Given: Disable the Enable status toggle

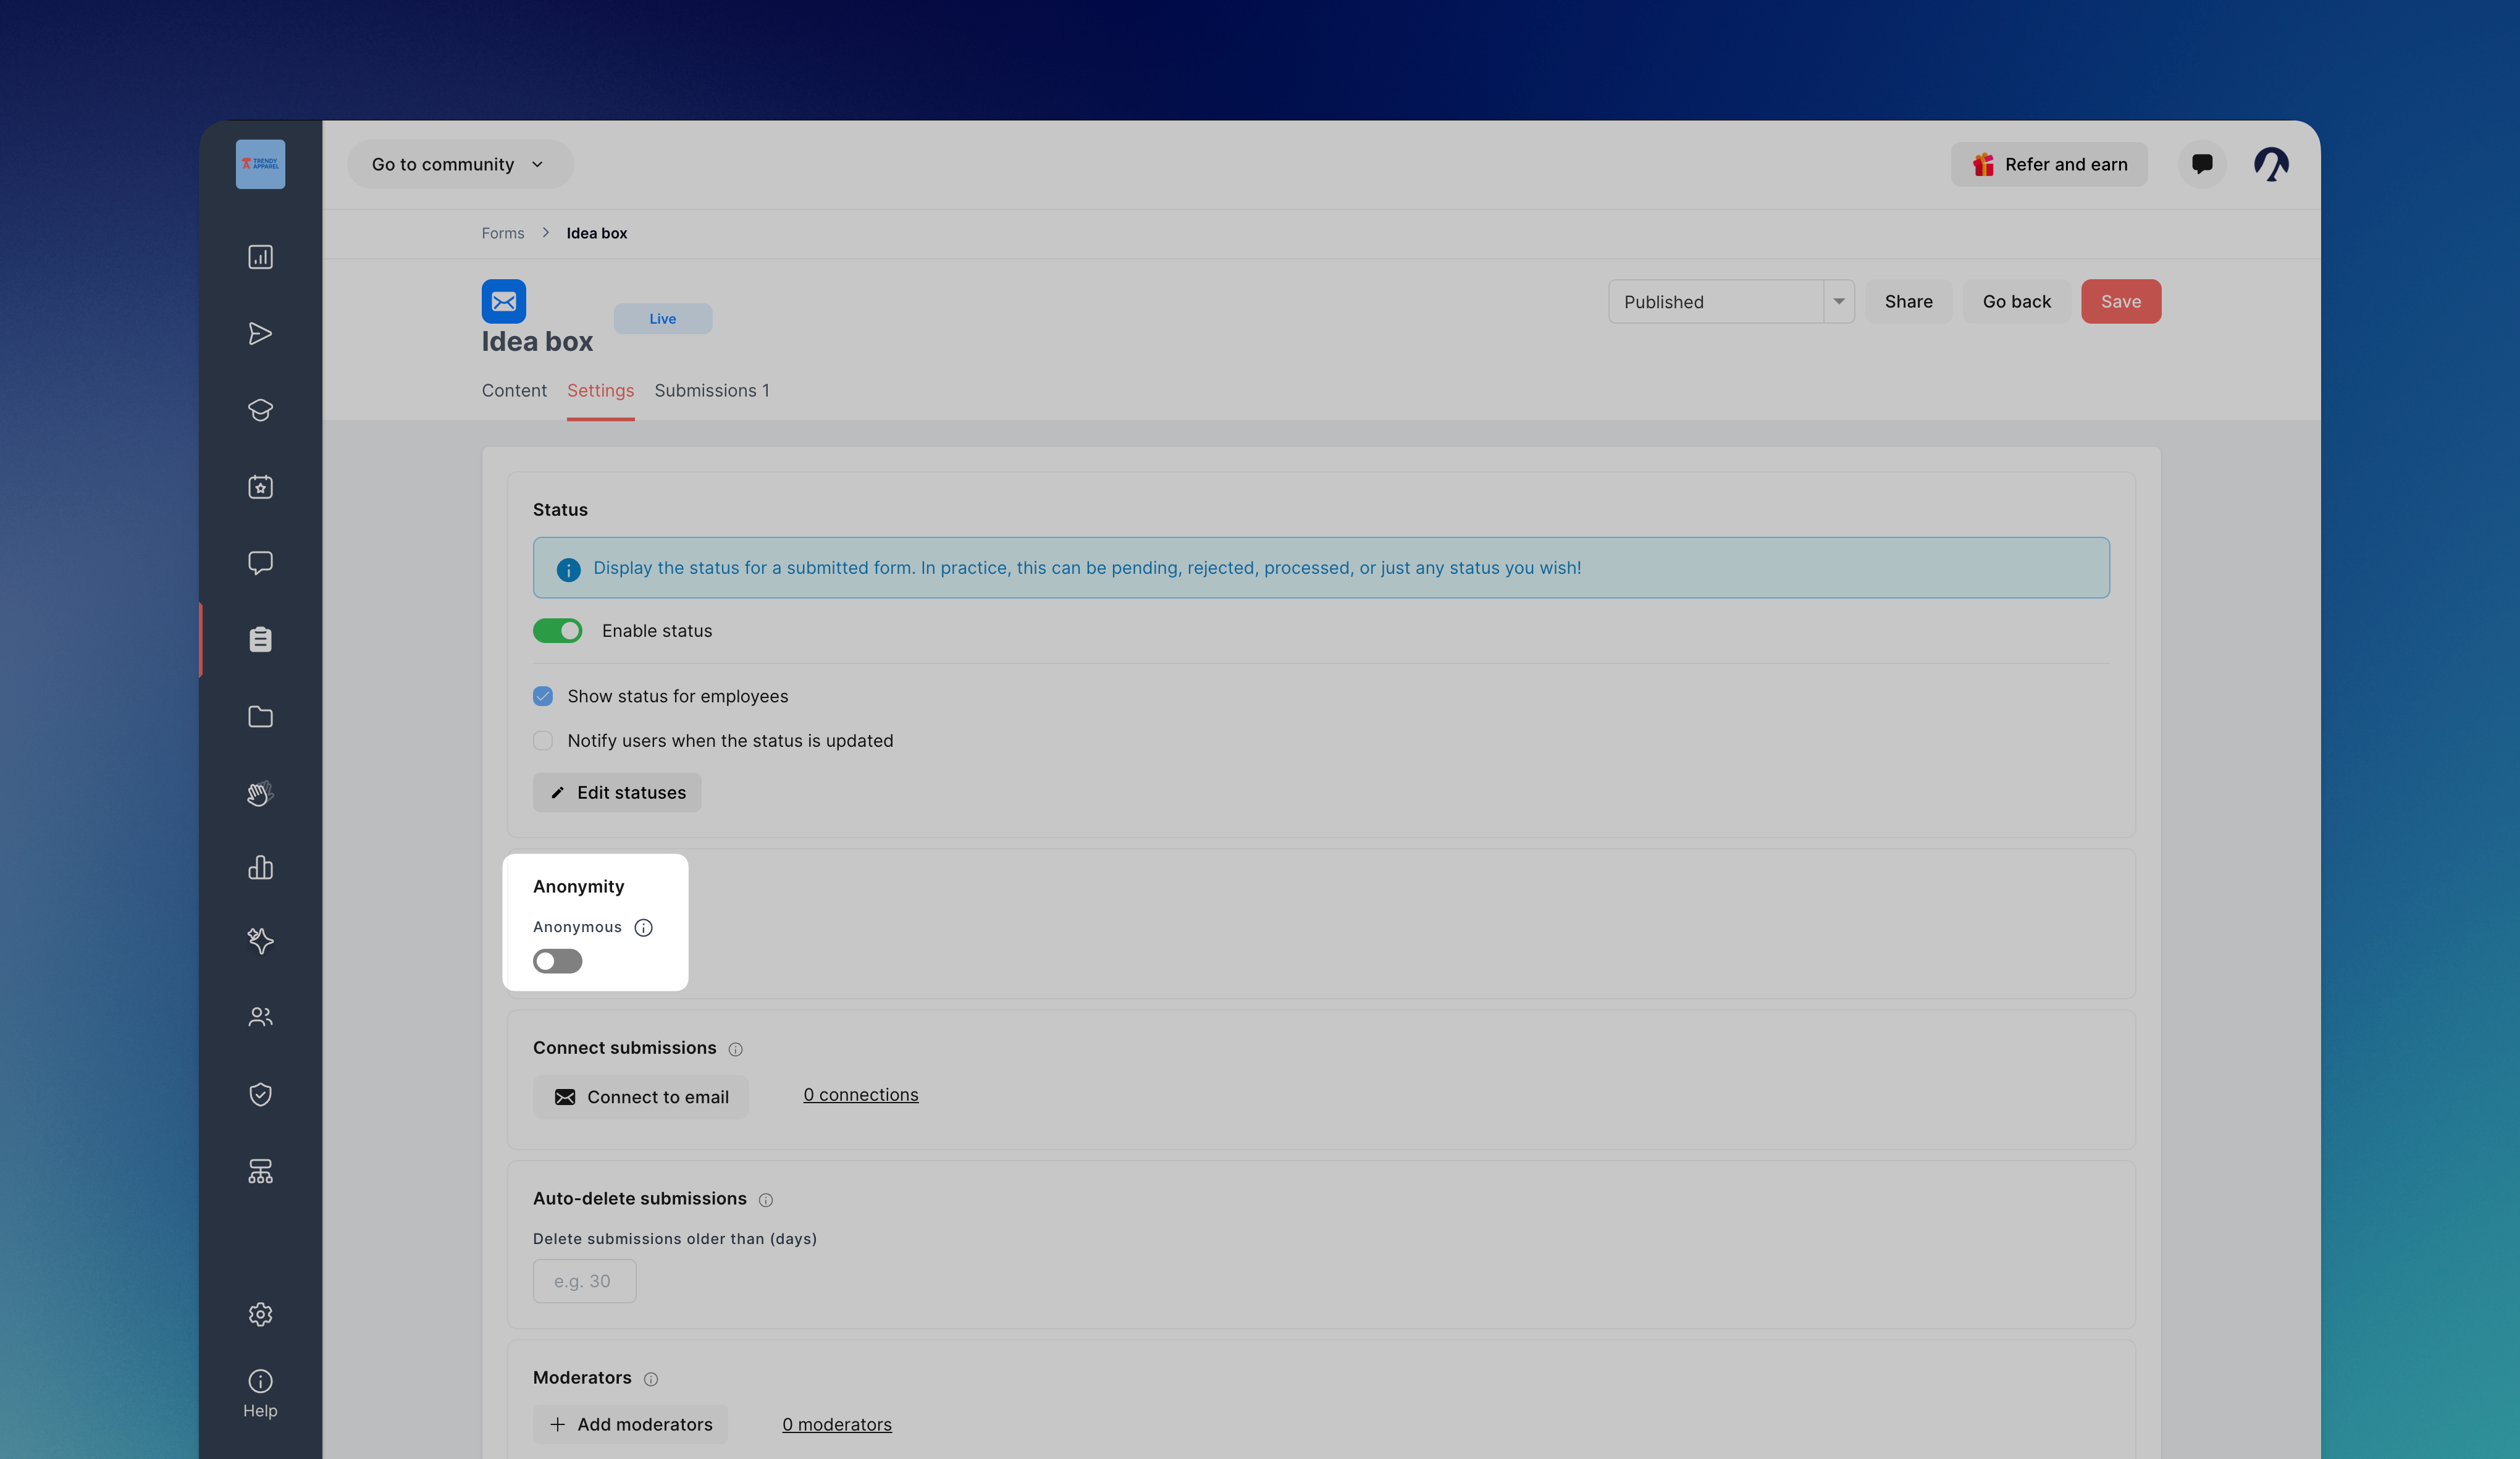Looking at the screenshot, I should [x=557, y=631].
